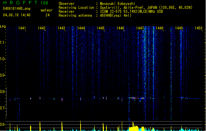Screen dimensions: 206x131
Task: Click the 1444 time marker
Action: click(81, 28)
